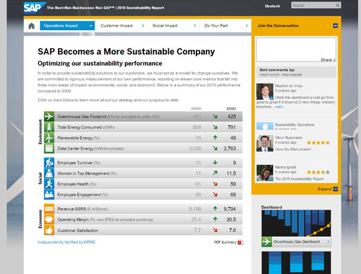Click the Employee Health runner icon
This screenshot has height=274, width=361.
(49, 183)
